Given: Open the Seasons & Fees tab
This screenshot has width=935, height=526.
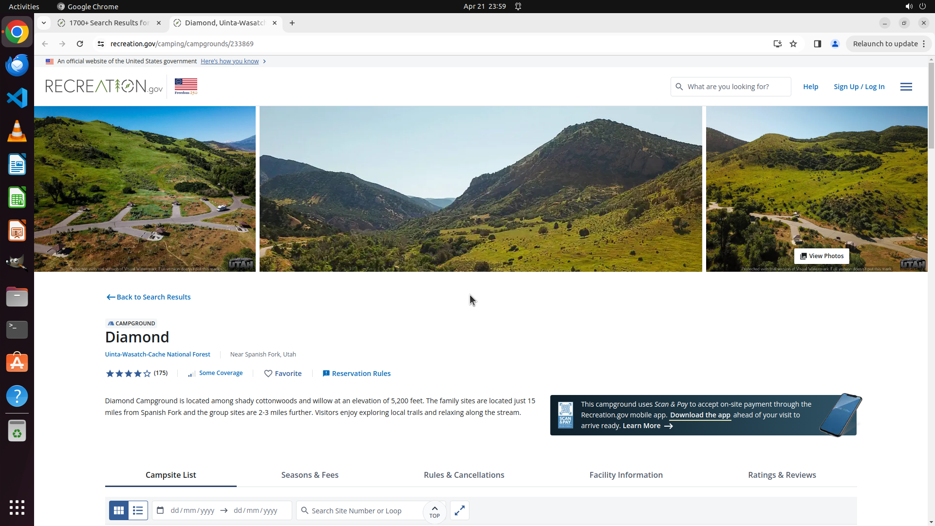Looking at the screenshot, I should 310,475.
